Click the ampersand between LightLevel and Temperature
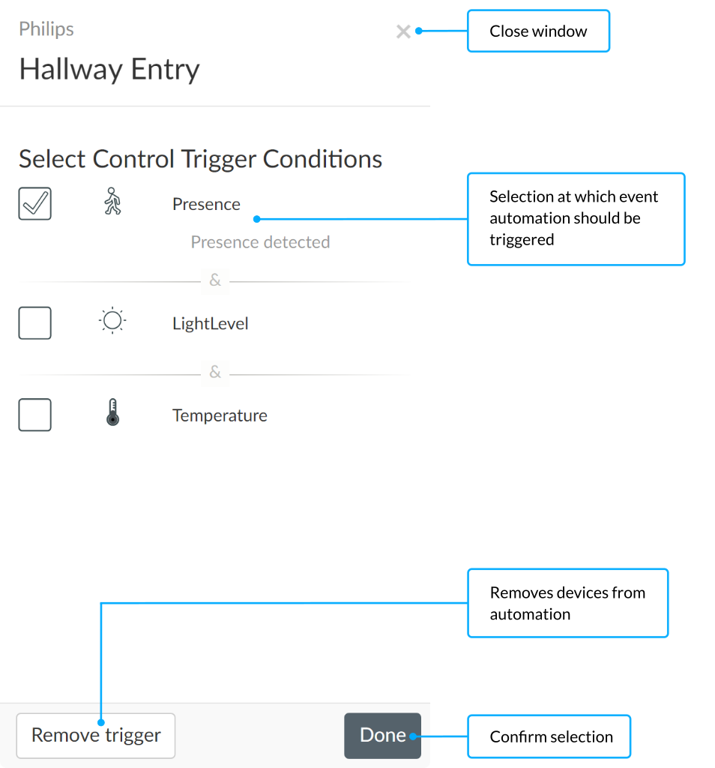This screenshot has width=715, height=768. coord(215,373)
